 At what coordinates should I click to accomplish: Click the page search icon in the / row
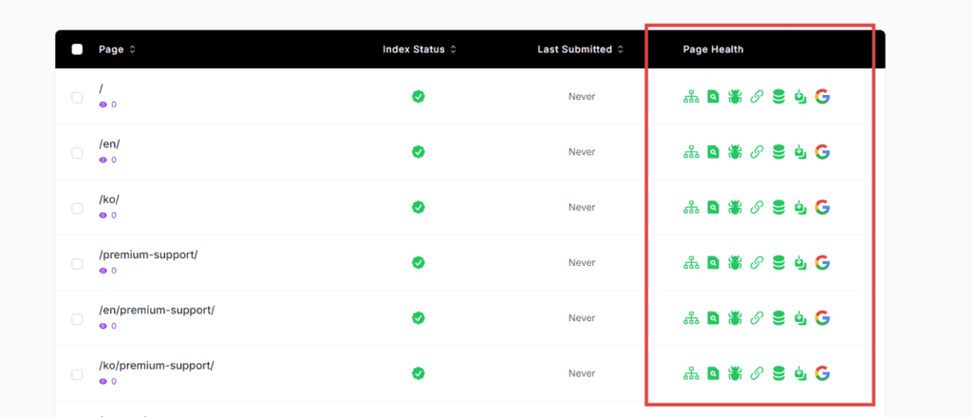tap(713, 97)
